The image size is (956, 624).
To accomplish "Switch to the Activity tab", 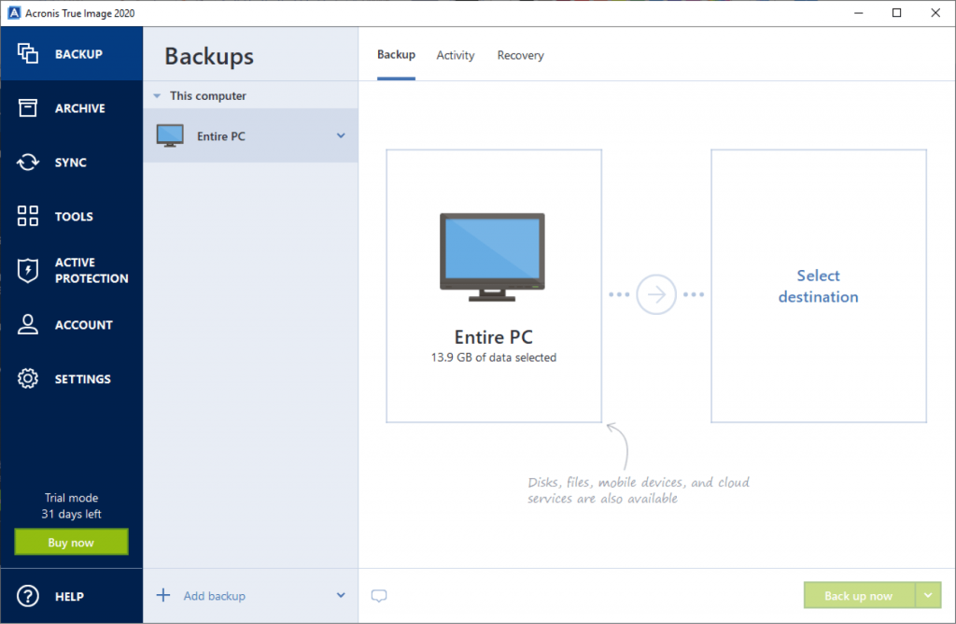I will click(x=455, y=55).
